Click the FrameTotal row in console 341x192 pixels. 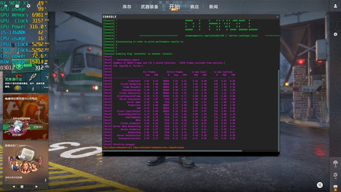pos(170,81)
